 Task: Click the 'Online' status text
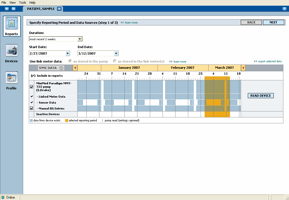10,197
